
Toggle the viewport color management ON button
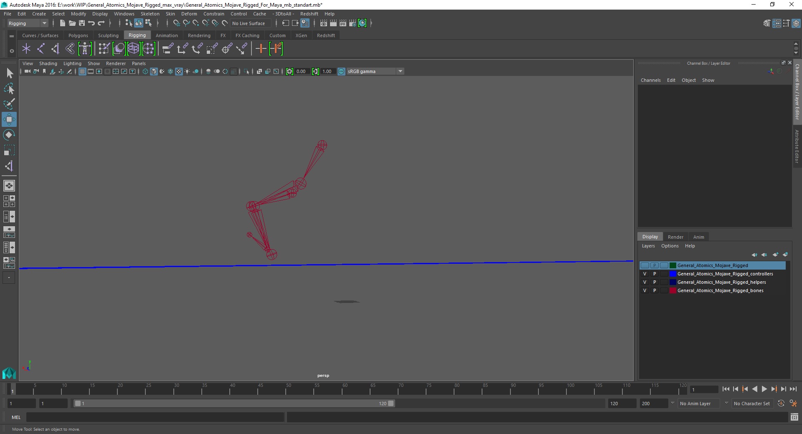tap(341, 71)
